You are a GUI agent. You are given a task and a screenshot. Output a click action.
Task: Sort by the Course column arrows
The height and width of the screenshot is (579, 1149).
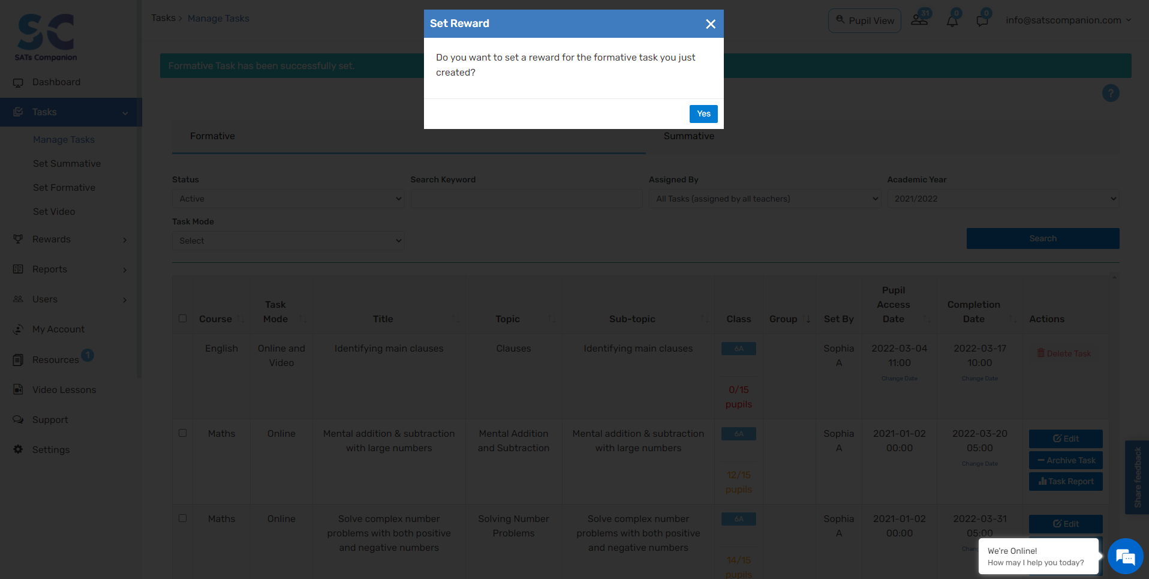pyautogui.click(x=240, y=319)
